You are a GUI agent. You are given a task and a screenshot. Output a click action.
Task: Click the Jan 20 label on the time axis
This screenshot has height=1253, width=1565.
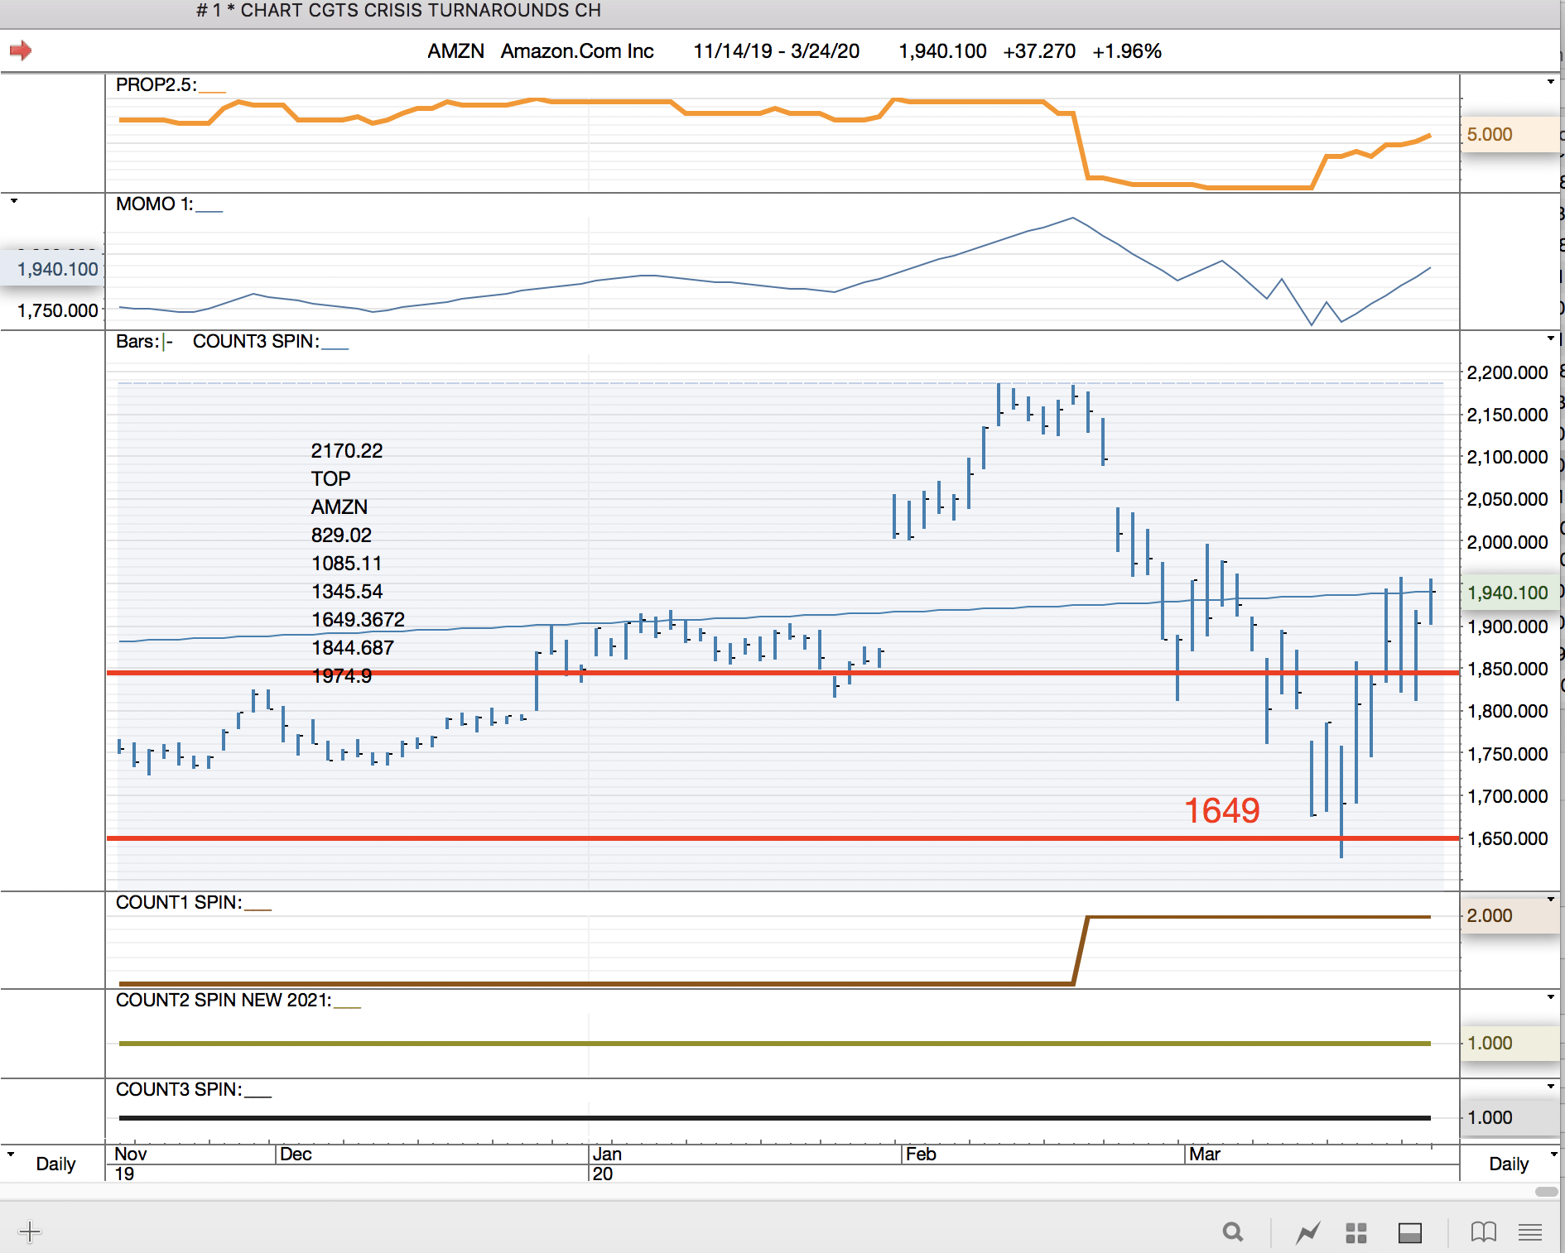tap(607, 1164)
